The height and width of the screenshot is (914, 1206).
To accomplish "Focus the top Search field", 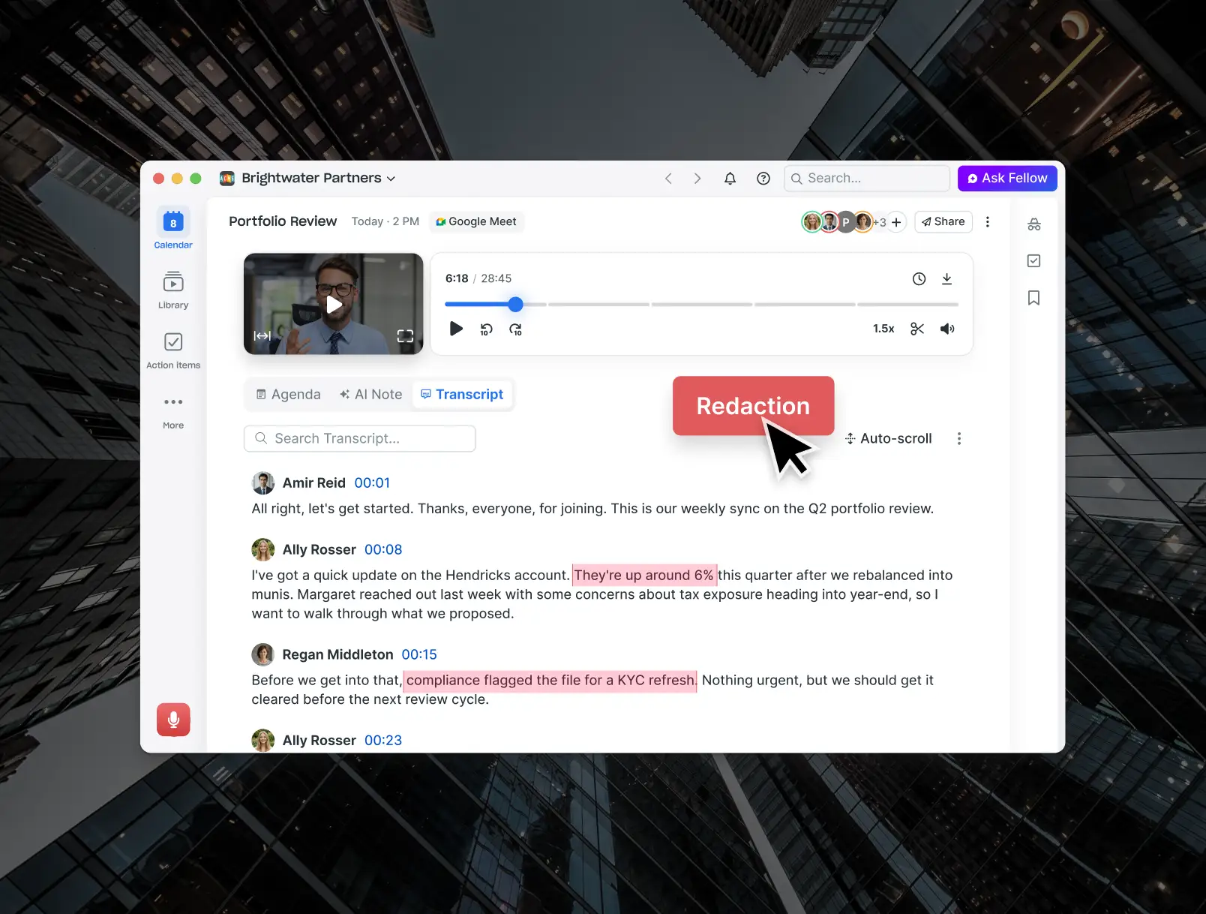I will pyautogui.click(x=867, y=179).
